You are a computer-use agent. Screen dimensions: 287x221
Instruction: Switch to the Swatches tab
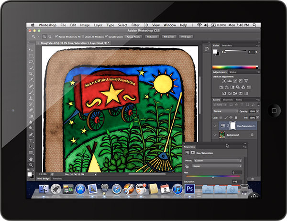pos(227,45)
